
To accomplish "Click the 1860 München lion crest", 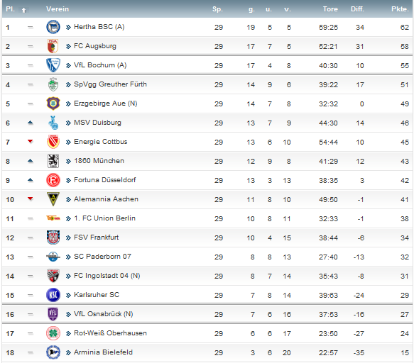I will [53, 161].
